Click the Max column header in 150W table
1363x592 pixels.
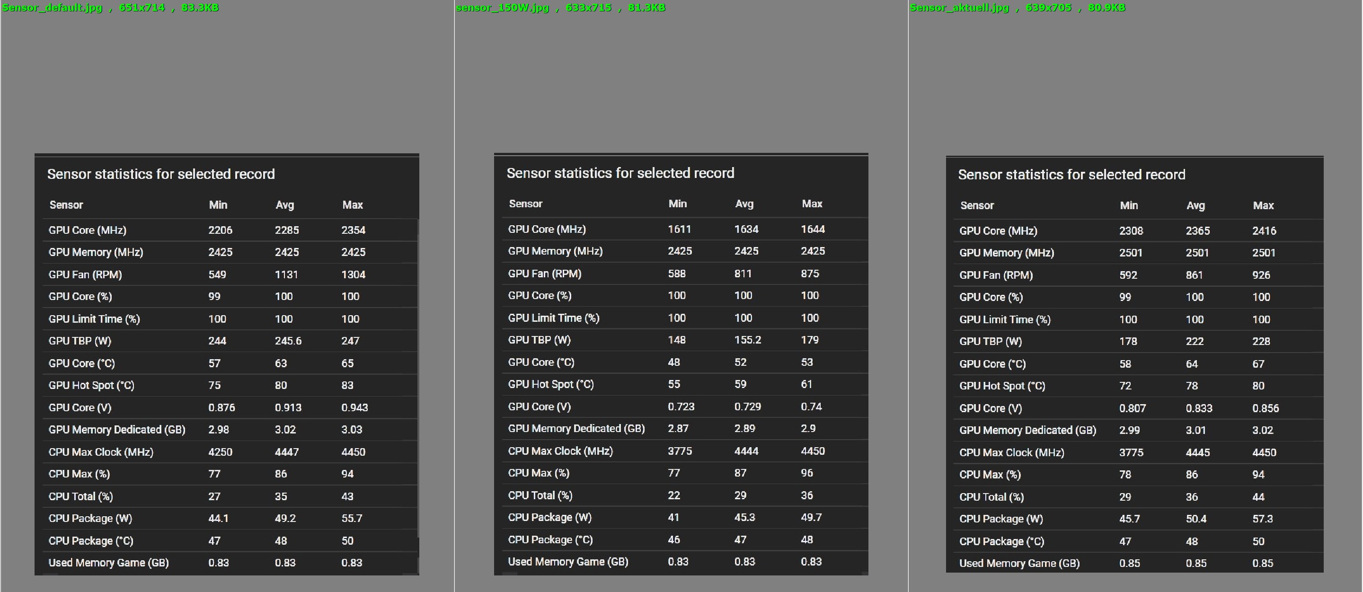[x=812, y=204]
